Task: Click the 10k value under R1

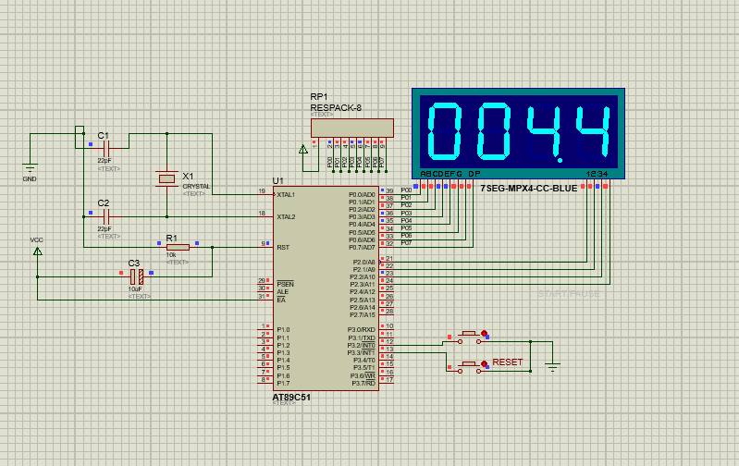Action: (170, 255)
